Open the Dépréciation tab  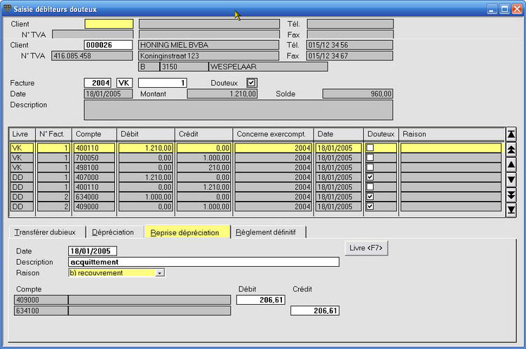pos(113,232)
